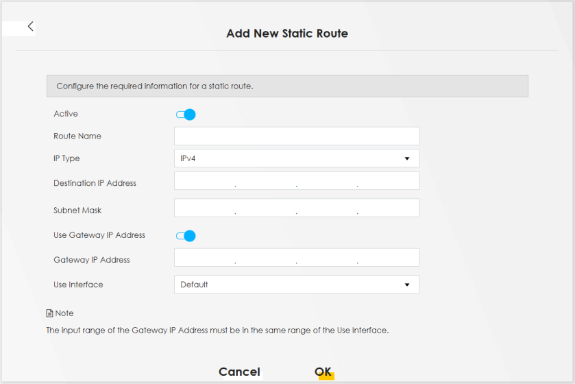Click third octet of Destination IP Address
575x384 pixels.
point(326,181)
